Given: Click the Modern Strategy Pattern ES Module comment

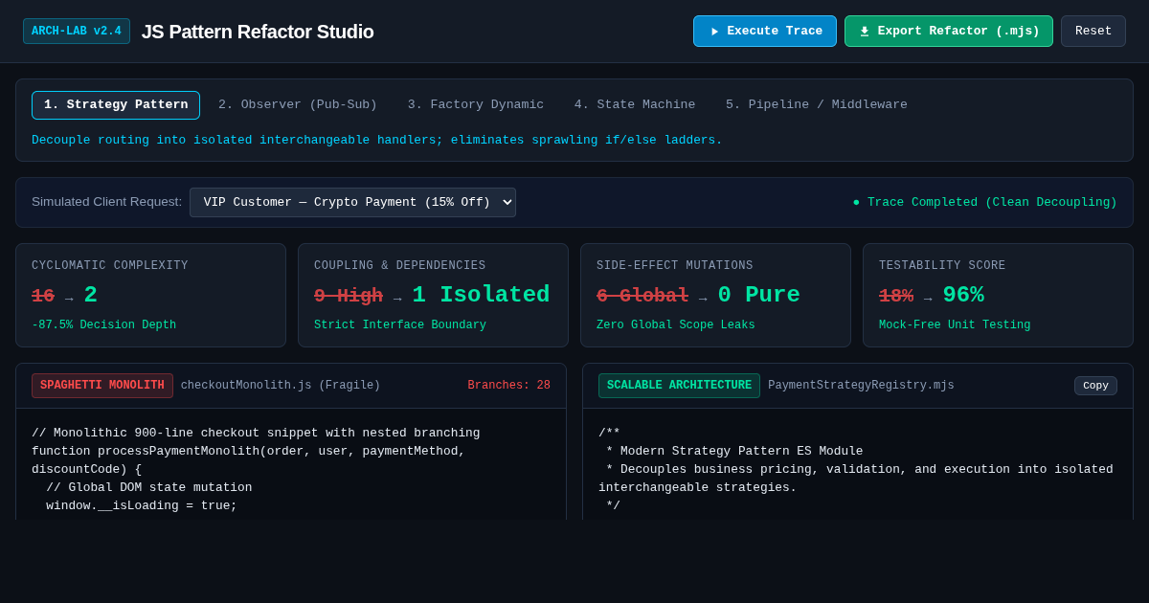Looking at the screenshot, I should point(734,452).
